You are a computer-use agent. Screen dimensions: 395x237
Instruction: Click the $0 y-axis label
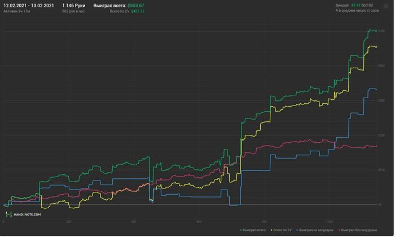point(380,205)
